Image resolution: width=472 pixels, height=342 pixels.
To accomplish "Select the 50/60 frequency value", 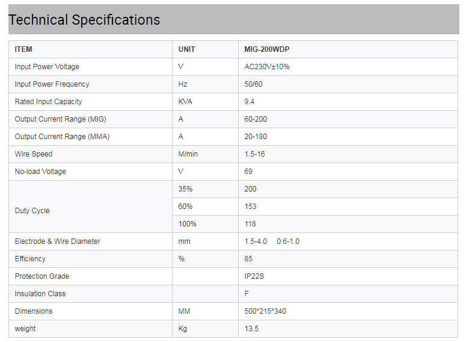I will tap(253, 84).
